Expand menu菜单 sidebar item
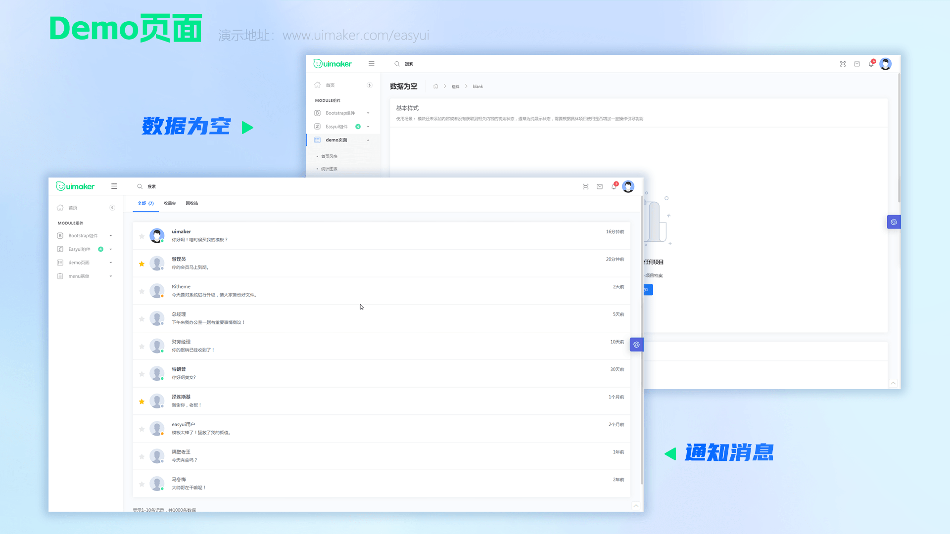 click(79, 276)
